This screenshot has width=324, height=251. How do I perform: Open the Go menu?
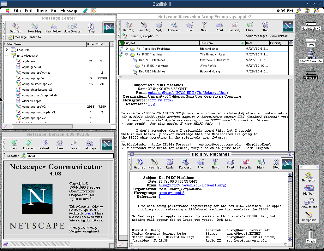pyautogui.click(x=53, y=11)
